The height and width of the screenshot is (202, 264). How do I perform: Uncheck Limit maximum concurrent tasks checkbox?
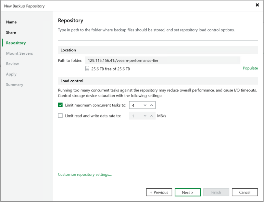coord(60,105)
